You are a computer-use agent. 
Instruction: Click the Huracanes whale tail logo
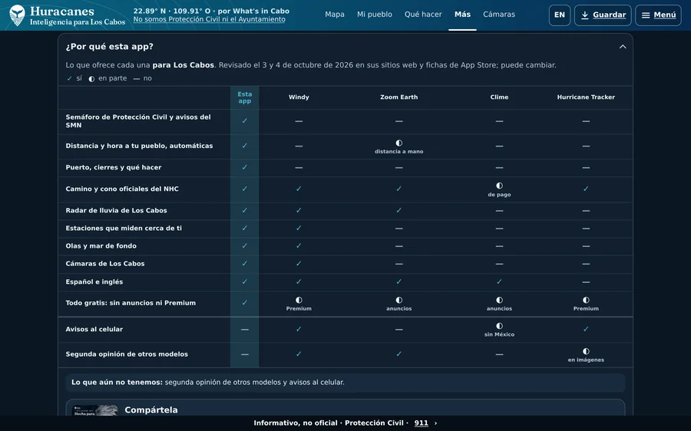pos(17,15)
